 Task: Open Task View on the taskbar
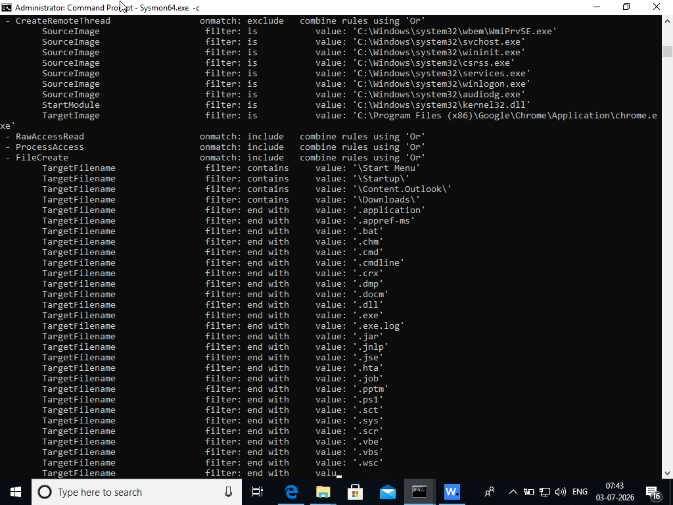point(258,492)
